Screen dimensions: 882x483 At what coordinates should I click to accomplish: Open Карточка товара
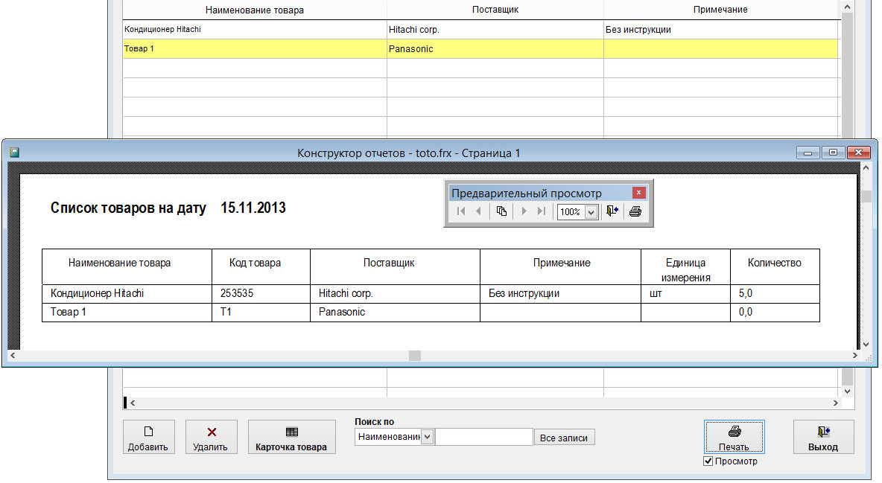[x=291, y=438]
